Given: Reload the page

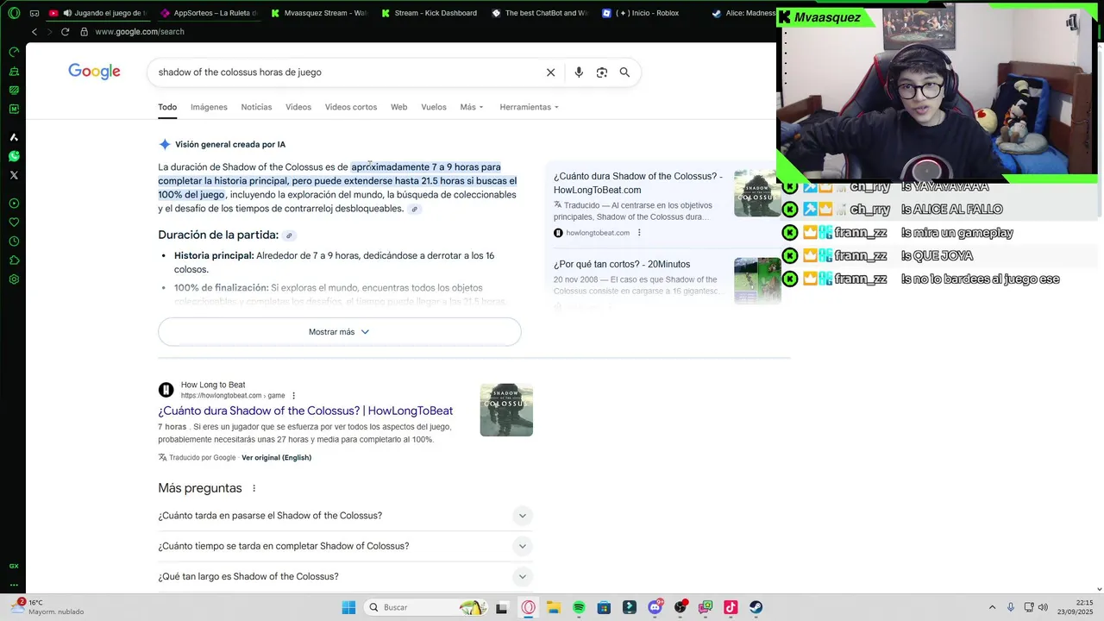Looking at the screenshot, I should coord(65,32).
